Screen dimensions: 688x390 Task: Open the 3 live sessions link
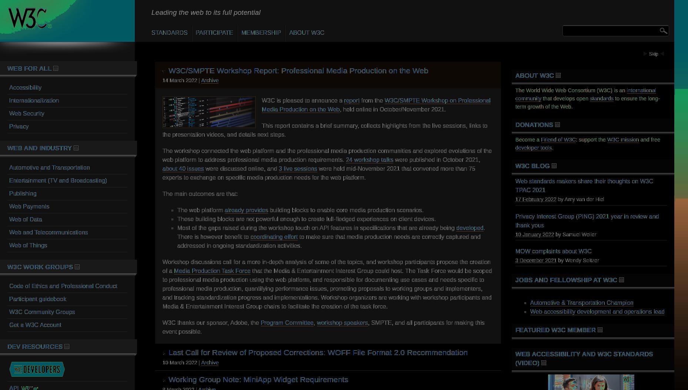tap(298, 169)
